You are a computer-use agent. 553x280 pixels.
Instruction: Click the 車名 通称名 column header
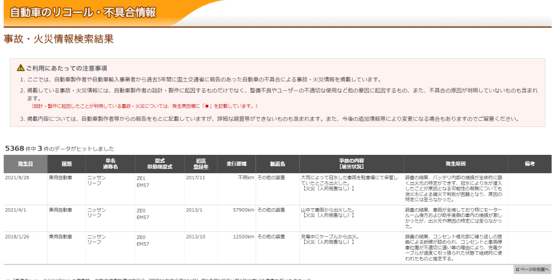click(x=110, y=164)
